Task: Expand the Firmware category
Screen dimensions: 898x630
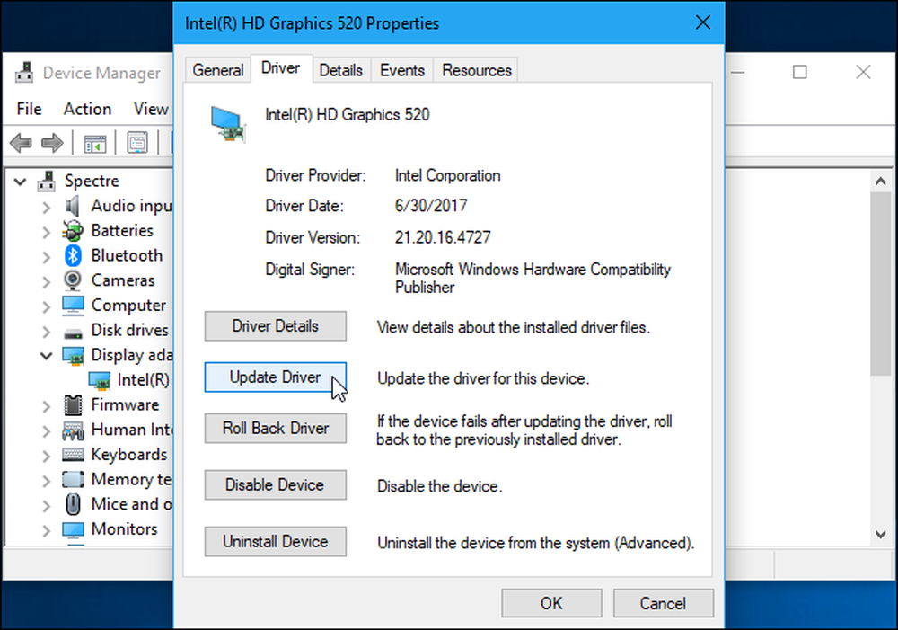Action: pos(47,406)
